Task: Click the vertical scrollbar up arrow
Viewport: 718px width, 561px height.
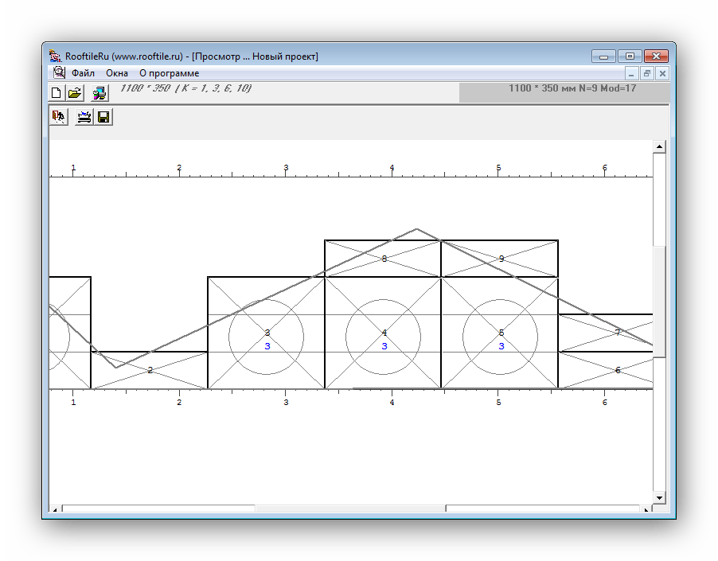Action: tap(659, 147)
